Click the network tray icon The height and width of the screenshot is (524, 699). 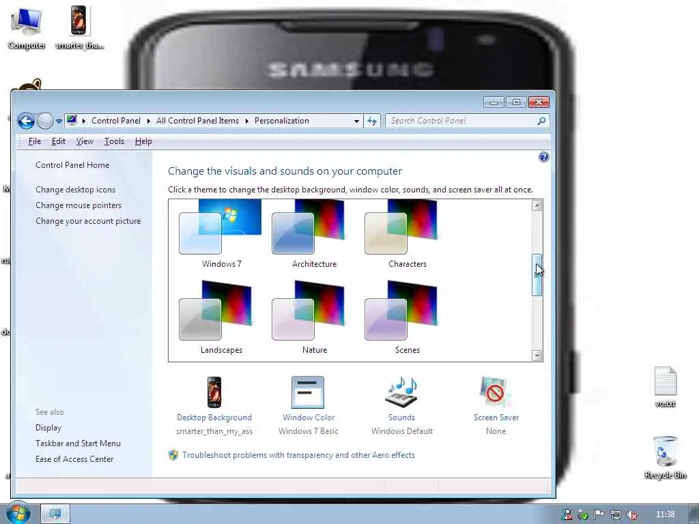pos(616,514)
